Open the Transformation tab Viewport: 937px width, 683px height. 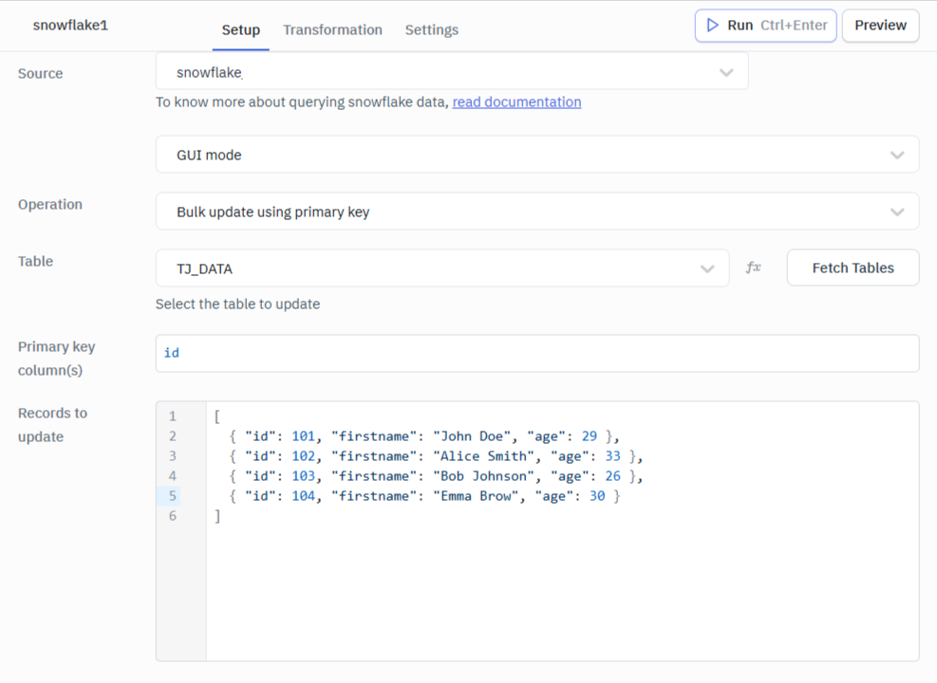332,29
